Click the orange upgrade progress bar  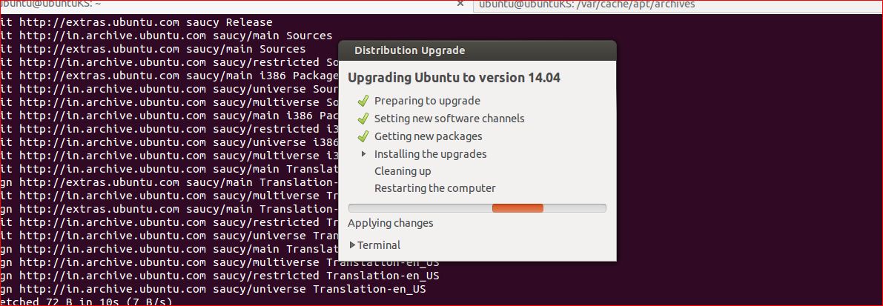pos(517,208)
